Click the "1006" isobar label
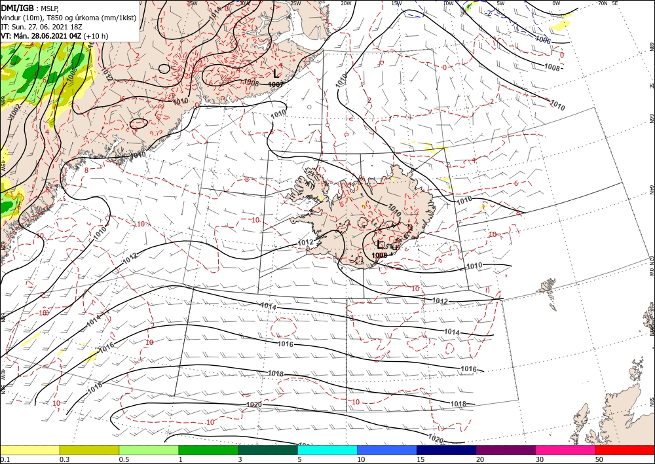The width and height of the screenshot is (655, 464). tap(542, 40)
